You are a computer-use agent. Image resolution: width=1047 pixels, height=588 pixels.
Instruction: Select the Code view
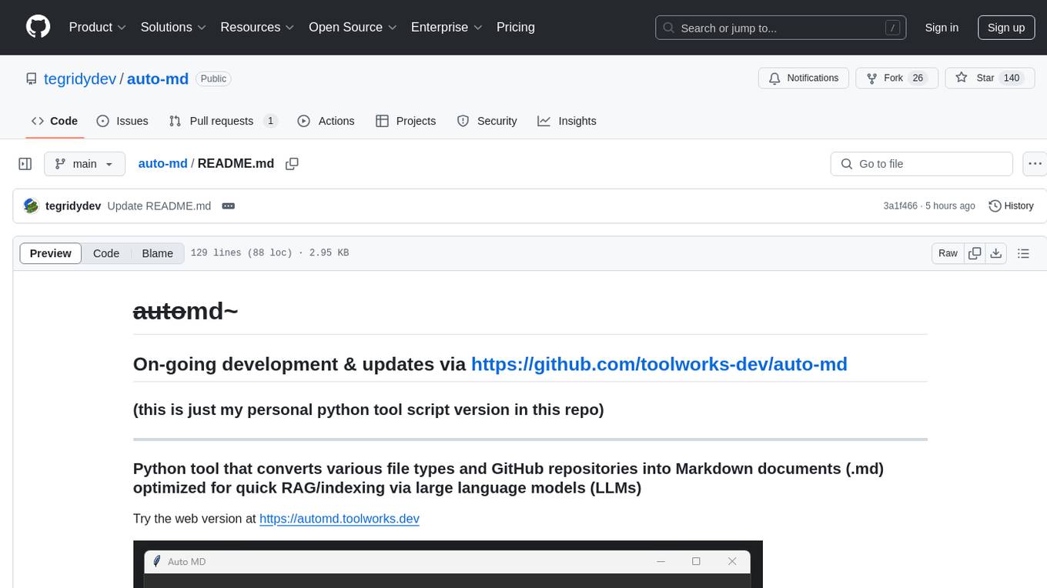(106, 253)
